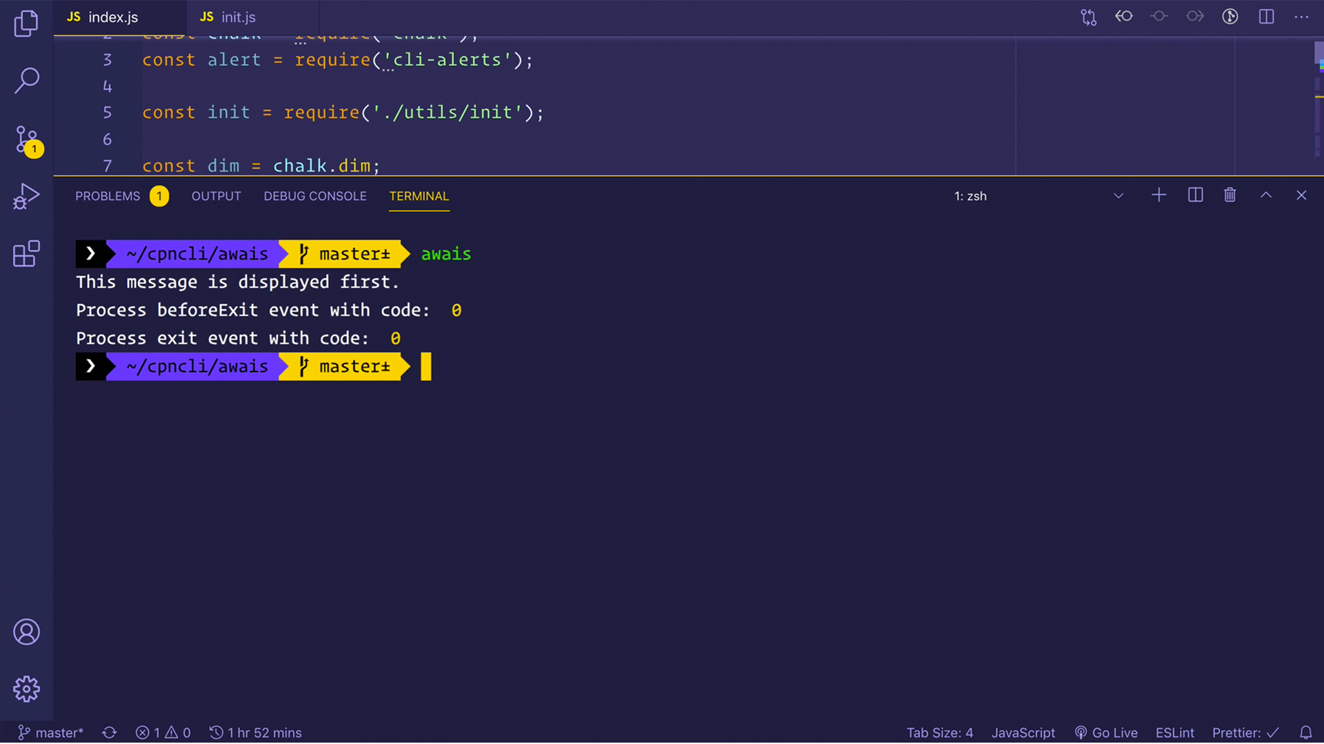Open the Run and Debug icon
The height and width of the screenshot is (744, 1324).
click(26, 196)
